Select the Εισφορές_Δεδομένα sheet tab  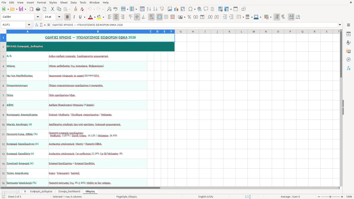click(x=41, y=191)
